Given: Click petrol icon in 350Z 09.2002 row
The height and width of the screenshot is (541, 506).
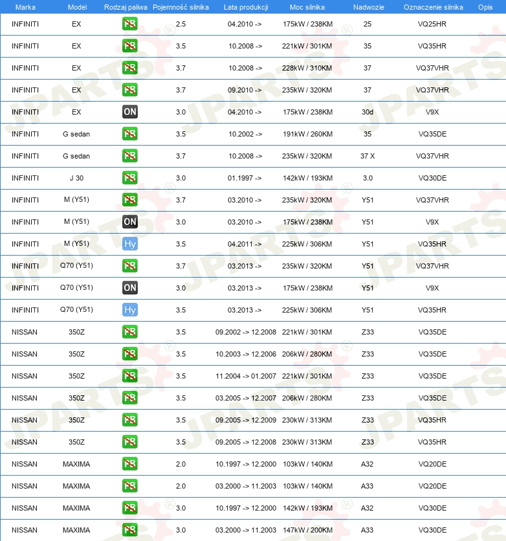Looking at the screenshot, I should pos(129,332).
